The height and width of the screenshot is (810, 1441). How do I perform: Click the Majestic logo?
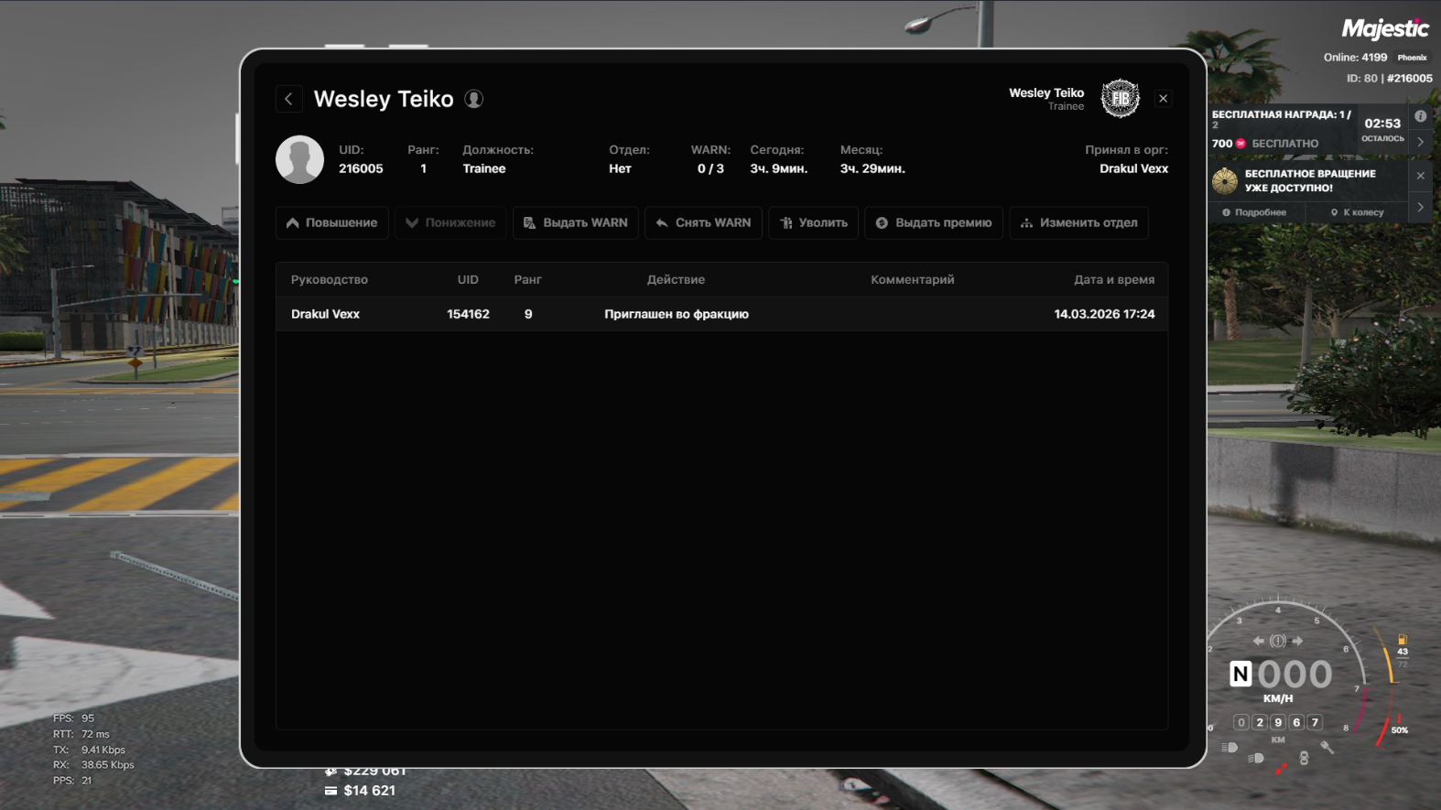[1385, 29]
